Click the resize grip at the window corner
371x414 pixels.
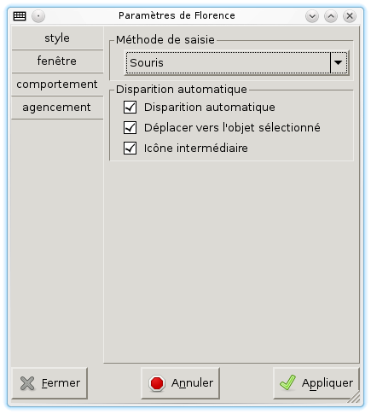[x=354, y=398]
